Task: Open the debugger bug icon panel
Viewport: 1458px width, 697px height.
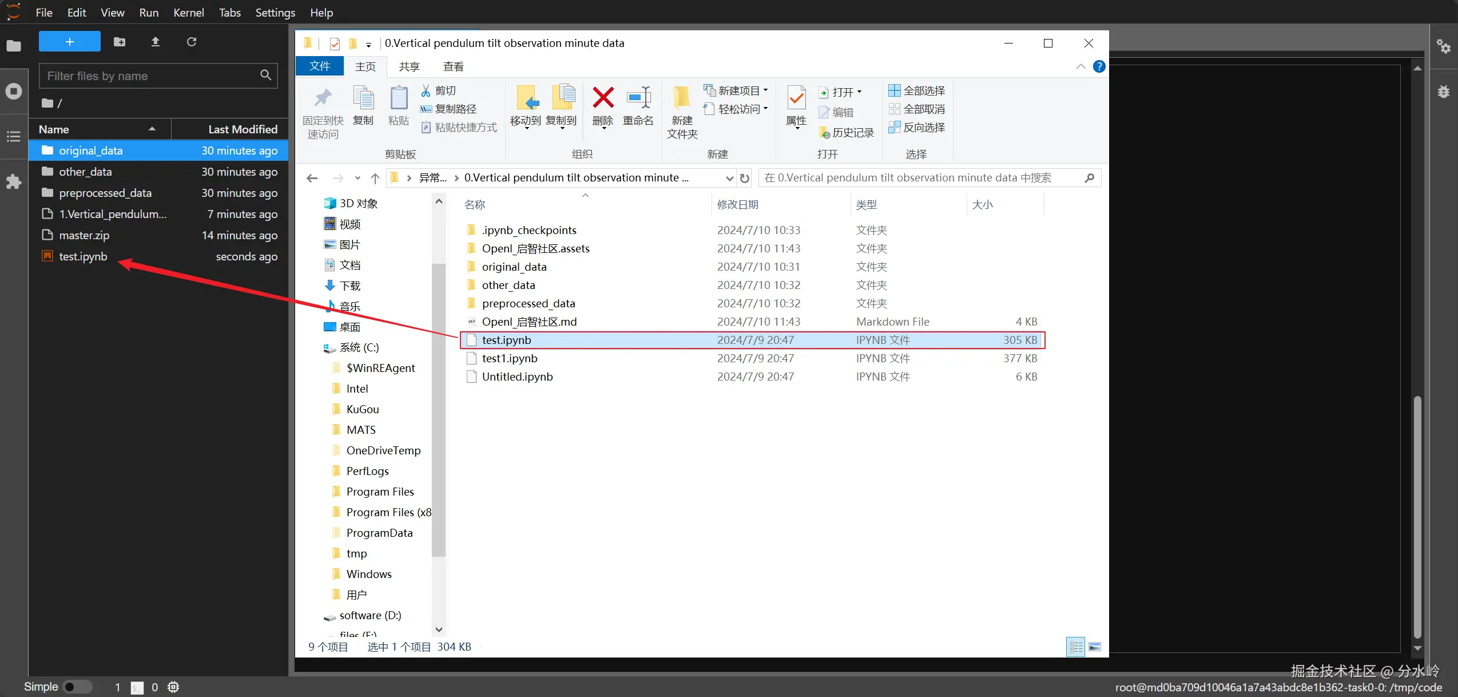Action: coord(1443,92)
